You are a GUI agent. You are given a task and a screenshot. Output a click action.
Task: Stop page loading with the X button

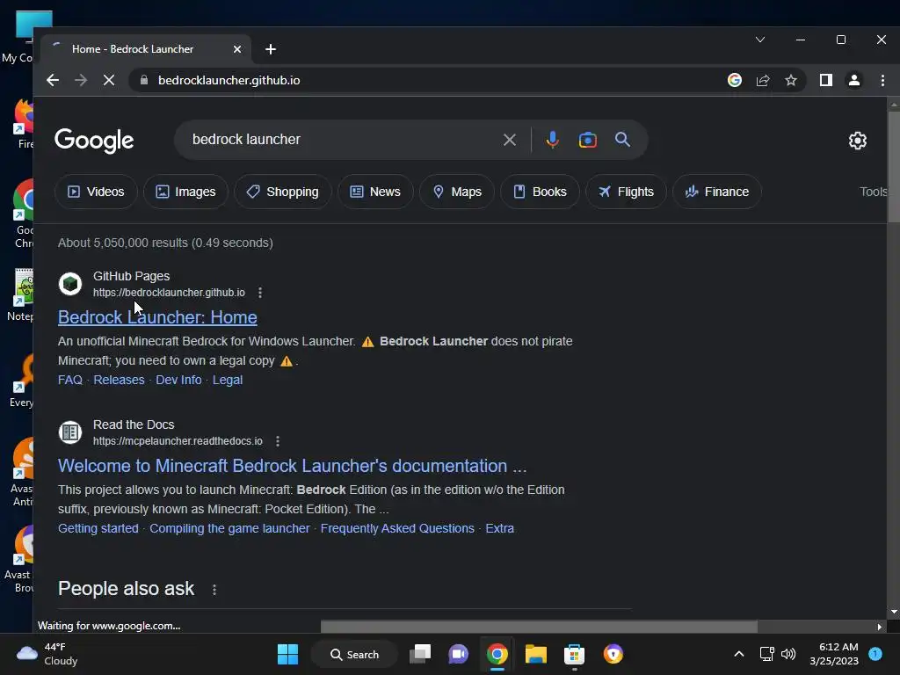(x=109, y=80)
